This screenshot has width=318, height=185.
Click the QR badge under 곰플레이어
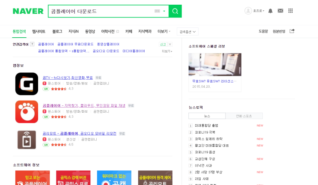tap(46, 117)
